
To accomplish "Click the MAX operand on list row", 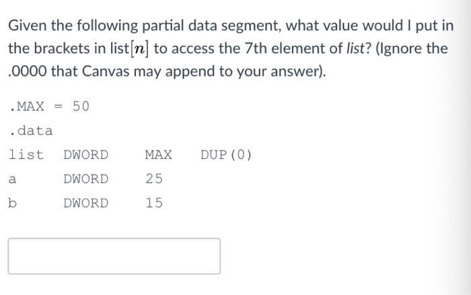I will [x=159, y=155].
